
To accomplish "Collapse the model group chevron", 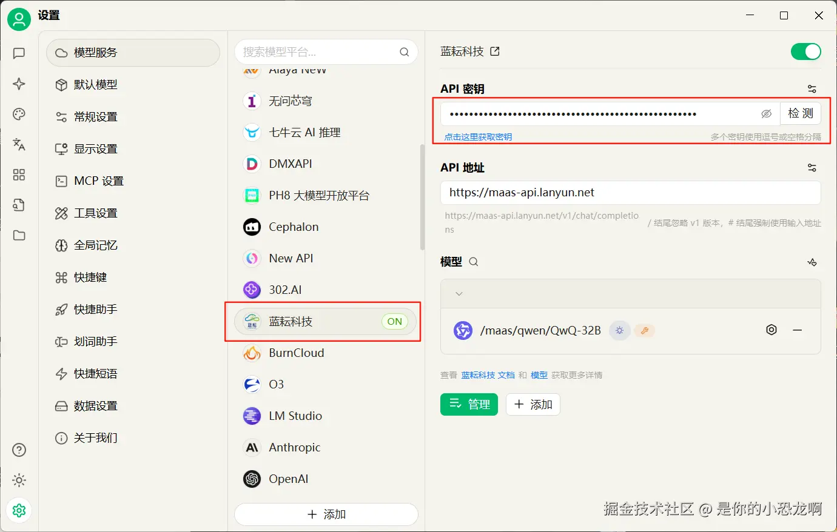I will (459, 294).
